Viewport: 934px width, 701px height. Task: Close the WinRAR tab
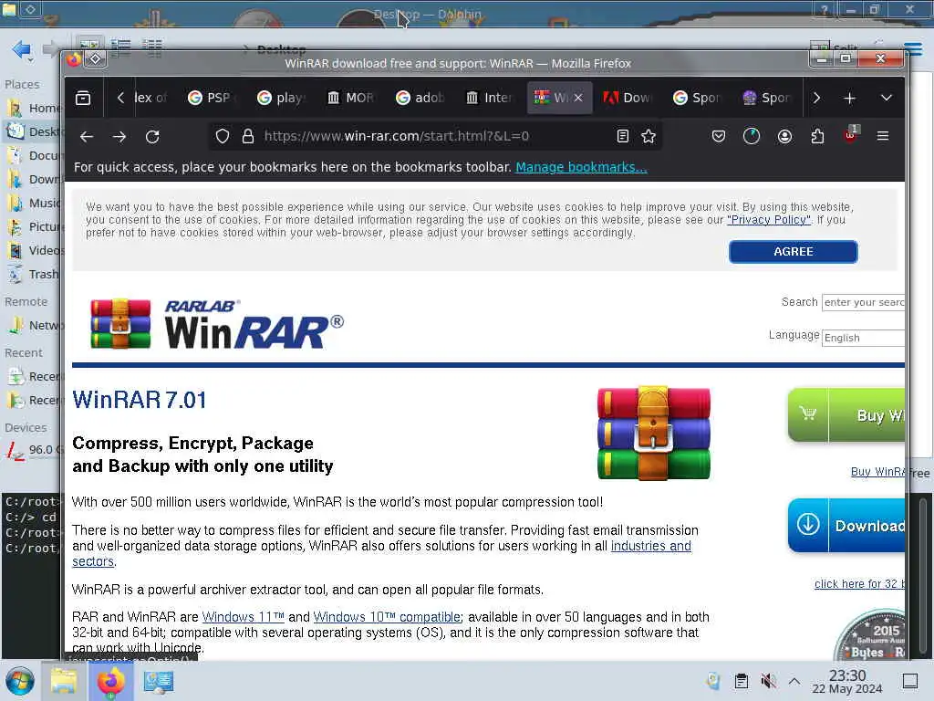577,98
